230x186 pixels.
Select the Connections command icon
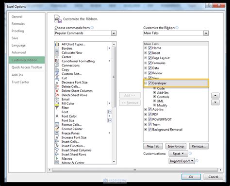(57, 65)
